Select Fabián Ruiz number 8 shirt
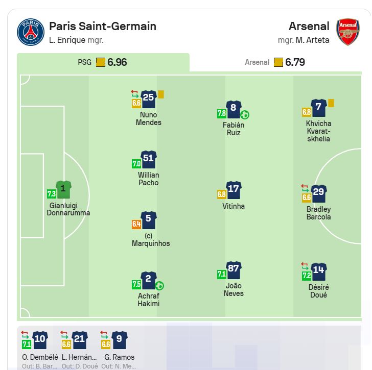 [234, 109]
